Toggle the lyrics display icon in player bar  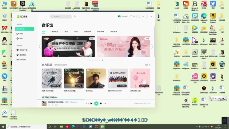[x=145, y=103]
